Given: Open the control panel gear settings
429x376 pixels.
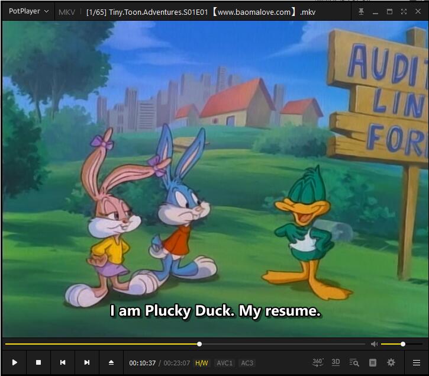Looking at the screenshot, I should click(x=391, y=362).
